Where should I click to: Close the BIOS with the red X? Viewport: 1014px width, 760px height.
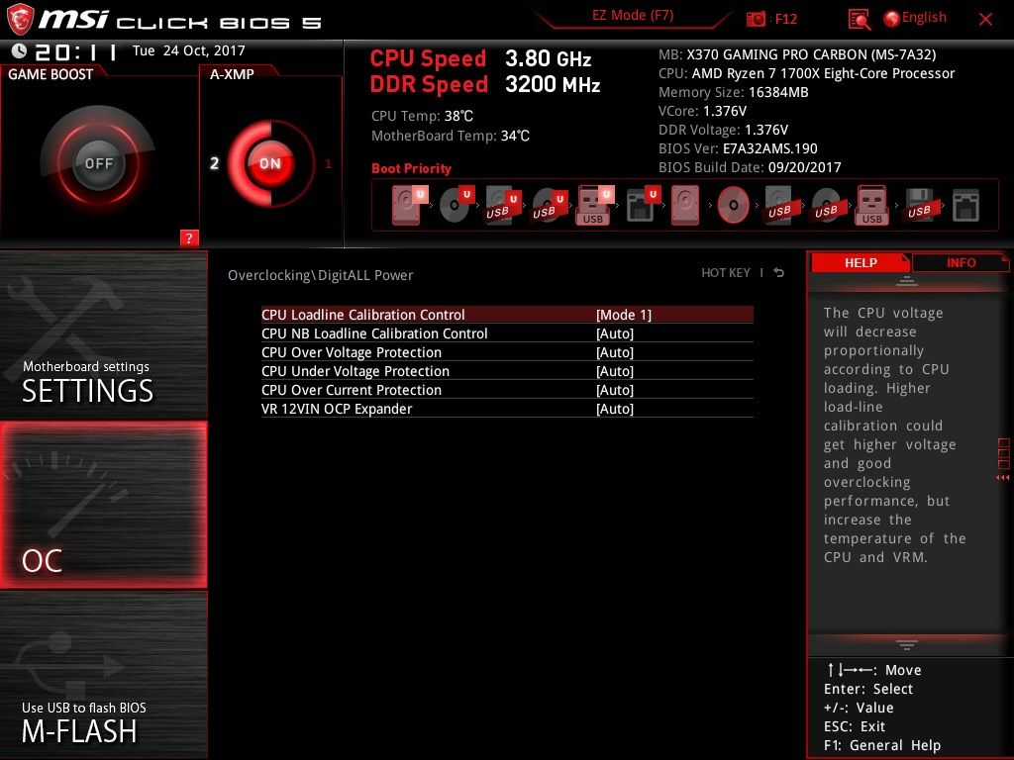point(985,20)
